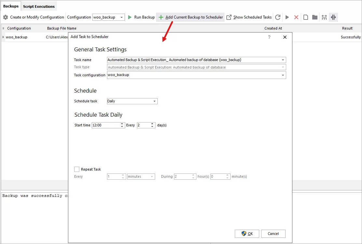This screenshot has width=362, height=244.
Task: Click the OK button with shield icon
Action: pyautogui.click(x=247, y=234)
